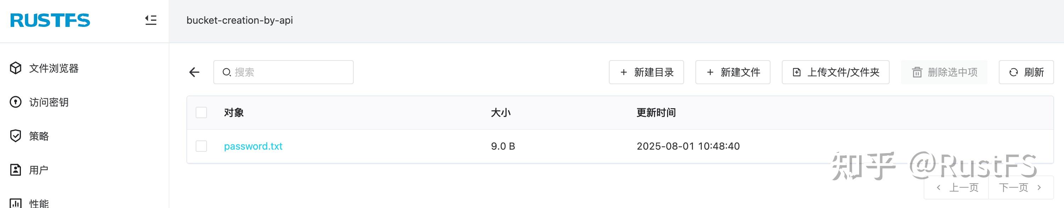1064x208 pixels.
Task: Click the trash icon on 删除选中项
Action: [x=916, y=72]
